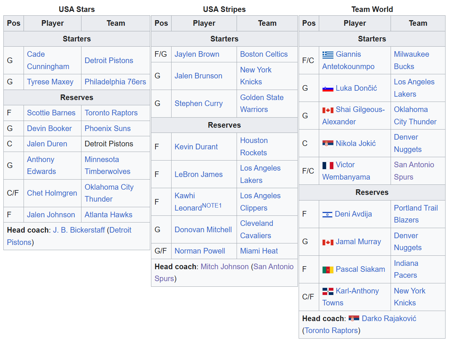Viewport: 450px width, 342px height.
Task: Open the Houston Rockets team link
Action: tap(254, 147)
